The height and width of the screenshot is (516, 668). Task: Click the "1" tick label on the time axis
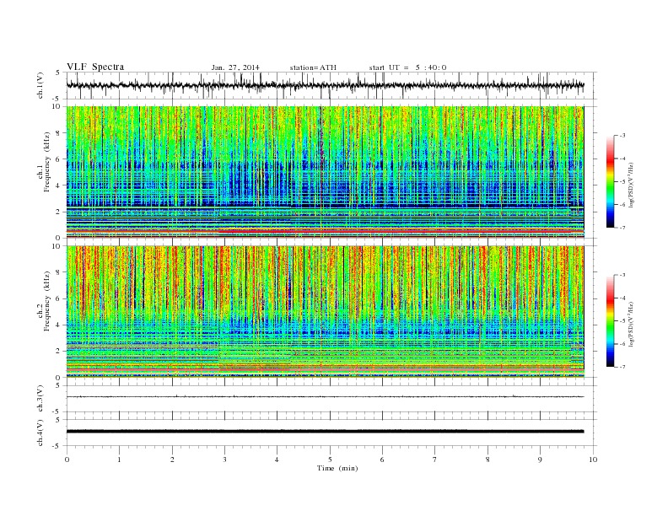[120, 460]
